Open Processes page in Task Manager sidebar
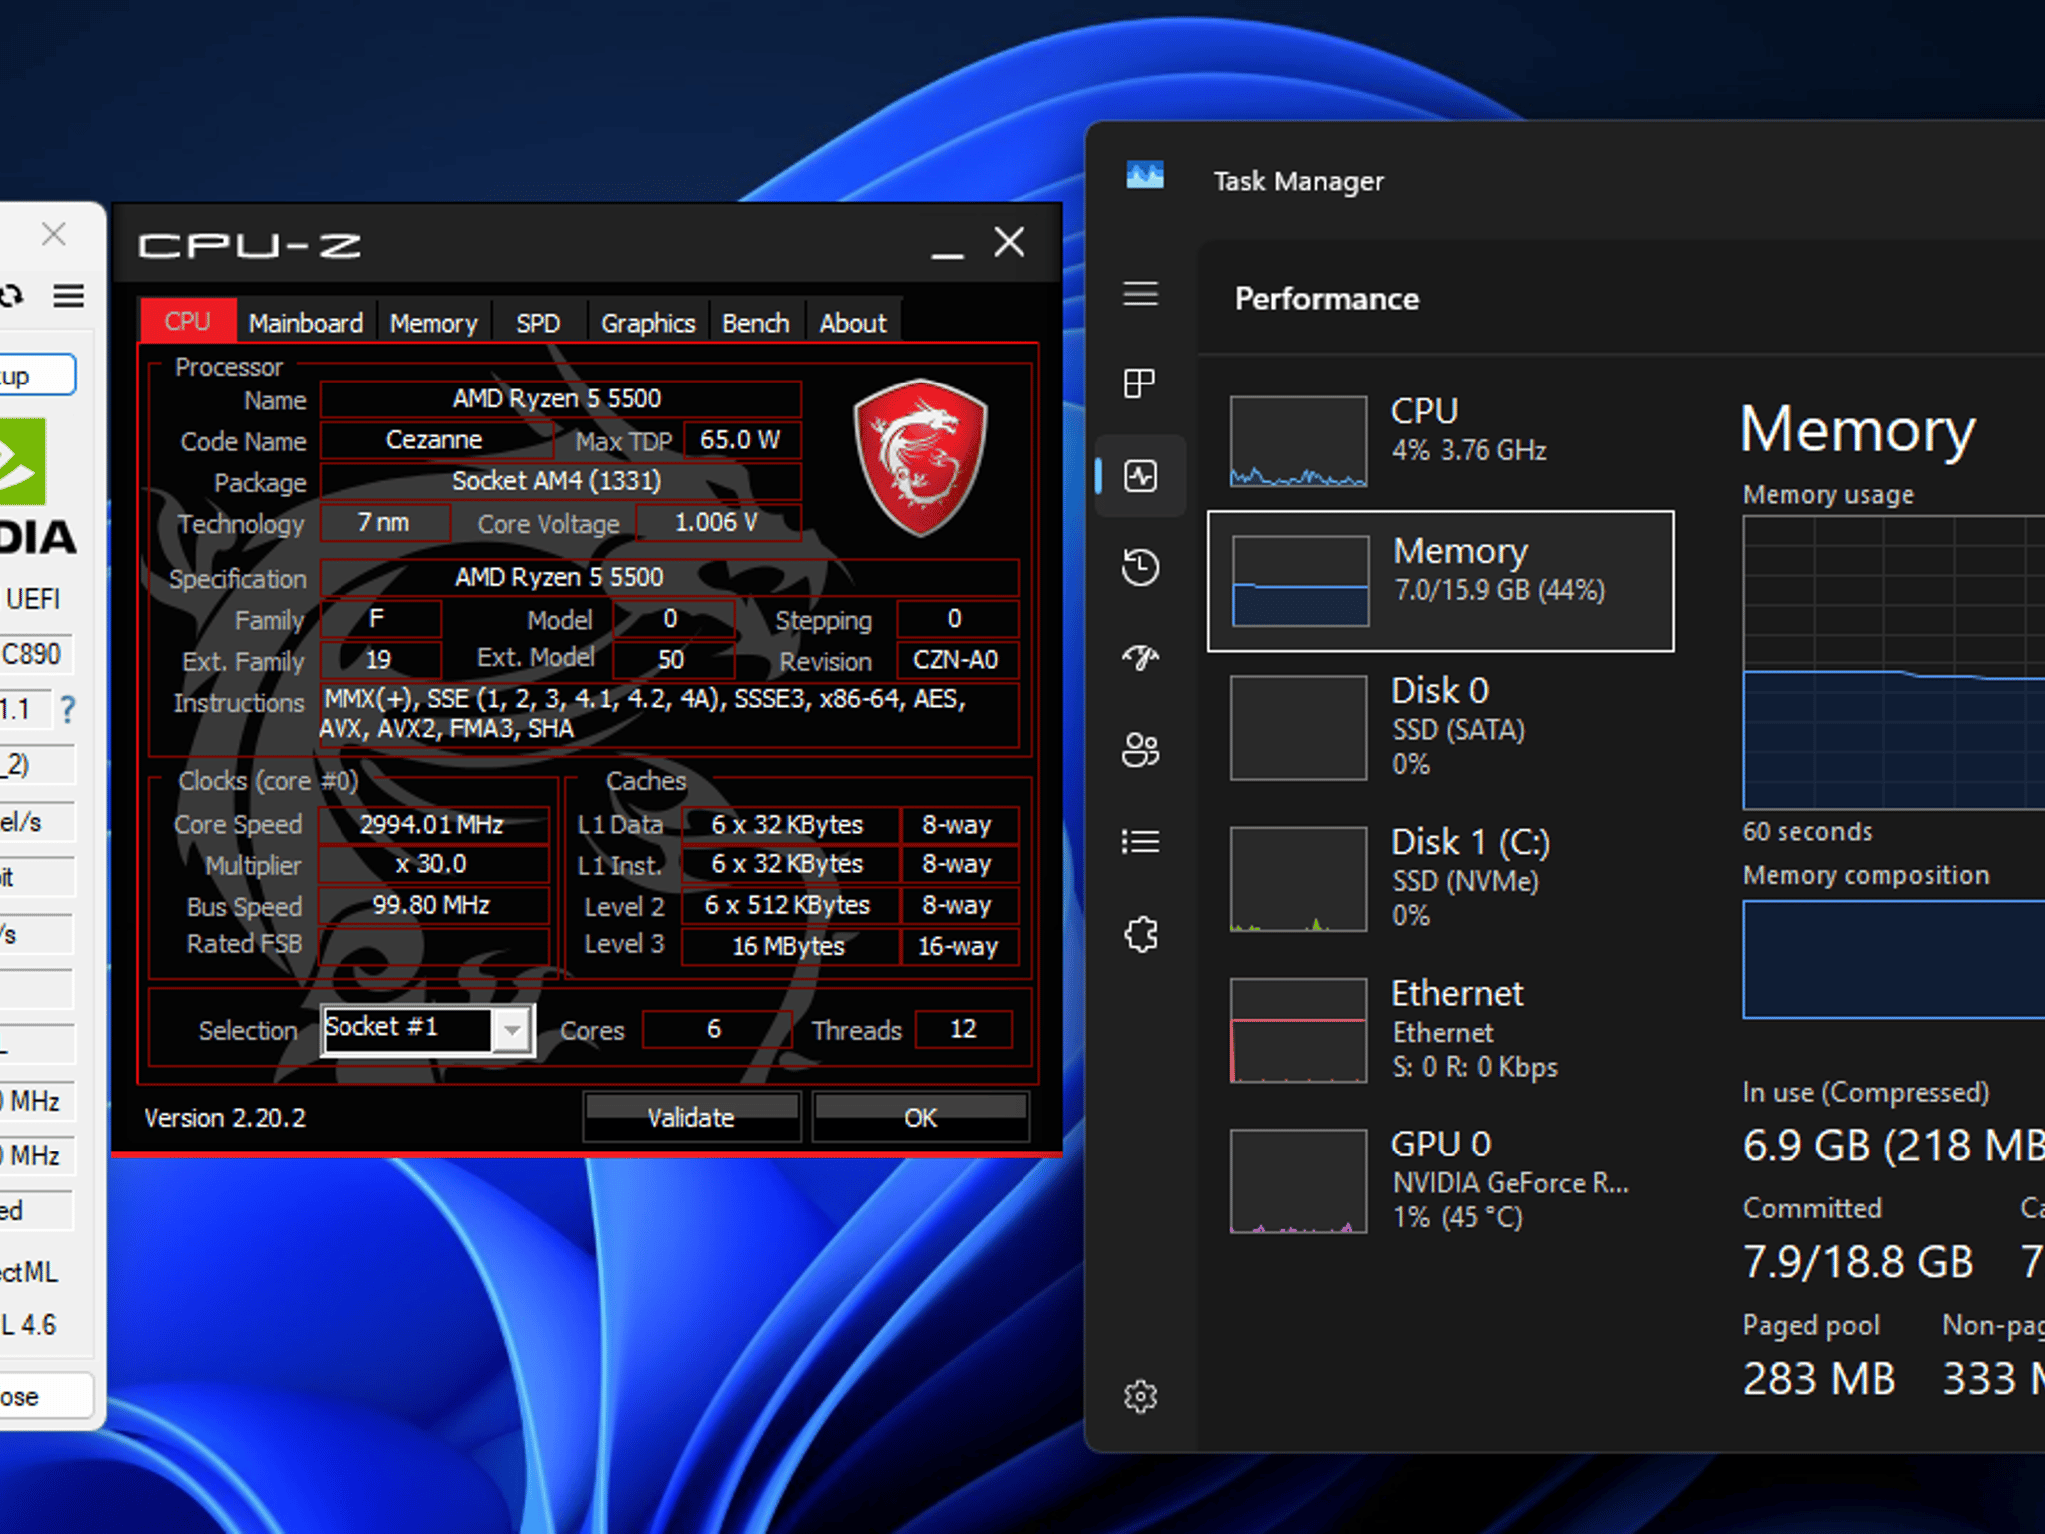This screenshot has height=1534, width=2045. click(x=1141, y=383)
